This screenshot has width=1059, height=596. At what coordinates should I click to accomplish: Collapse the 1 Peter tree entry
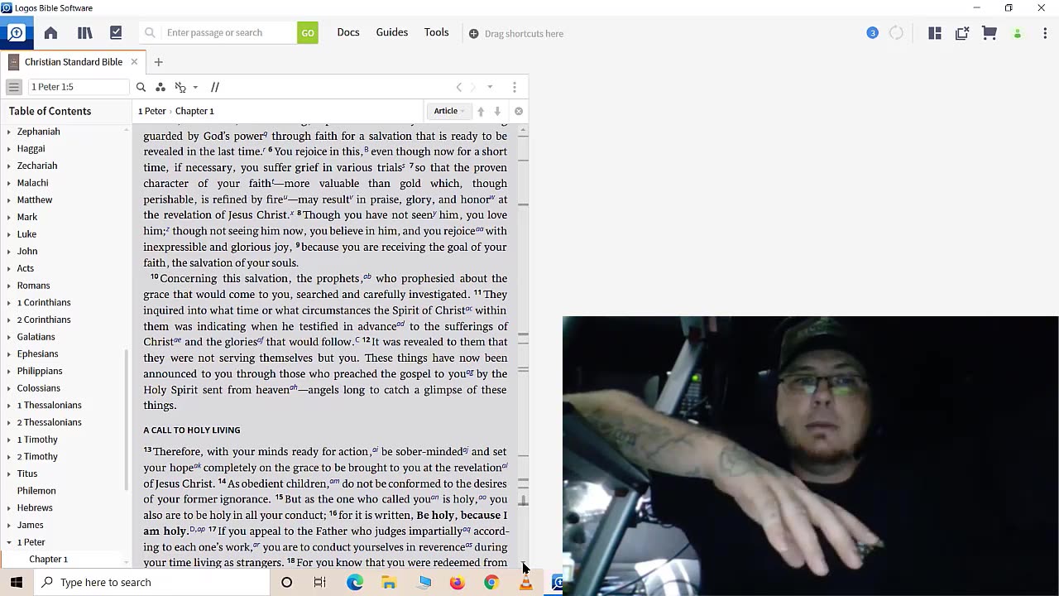coord(9,542)
